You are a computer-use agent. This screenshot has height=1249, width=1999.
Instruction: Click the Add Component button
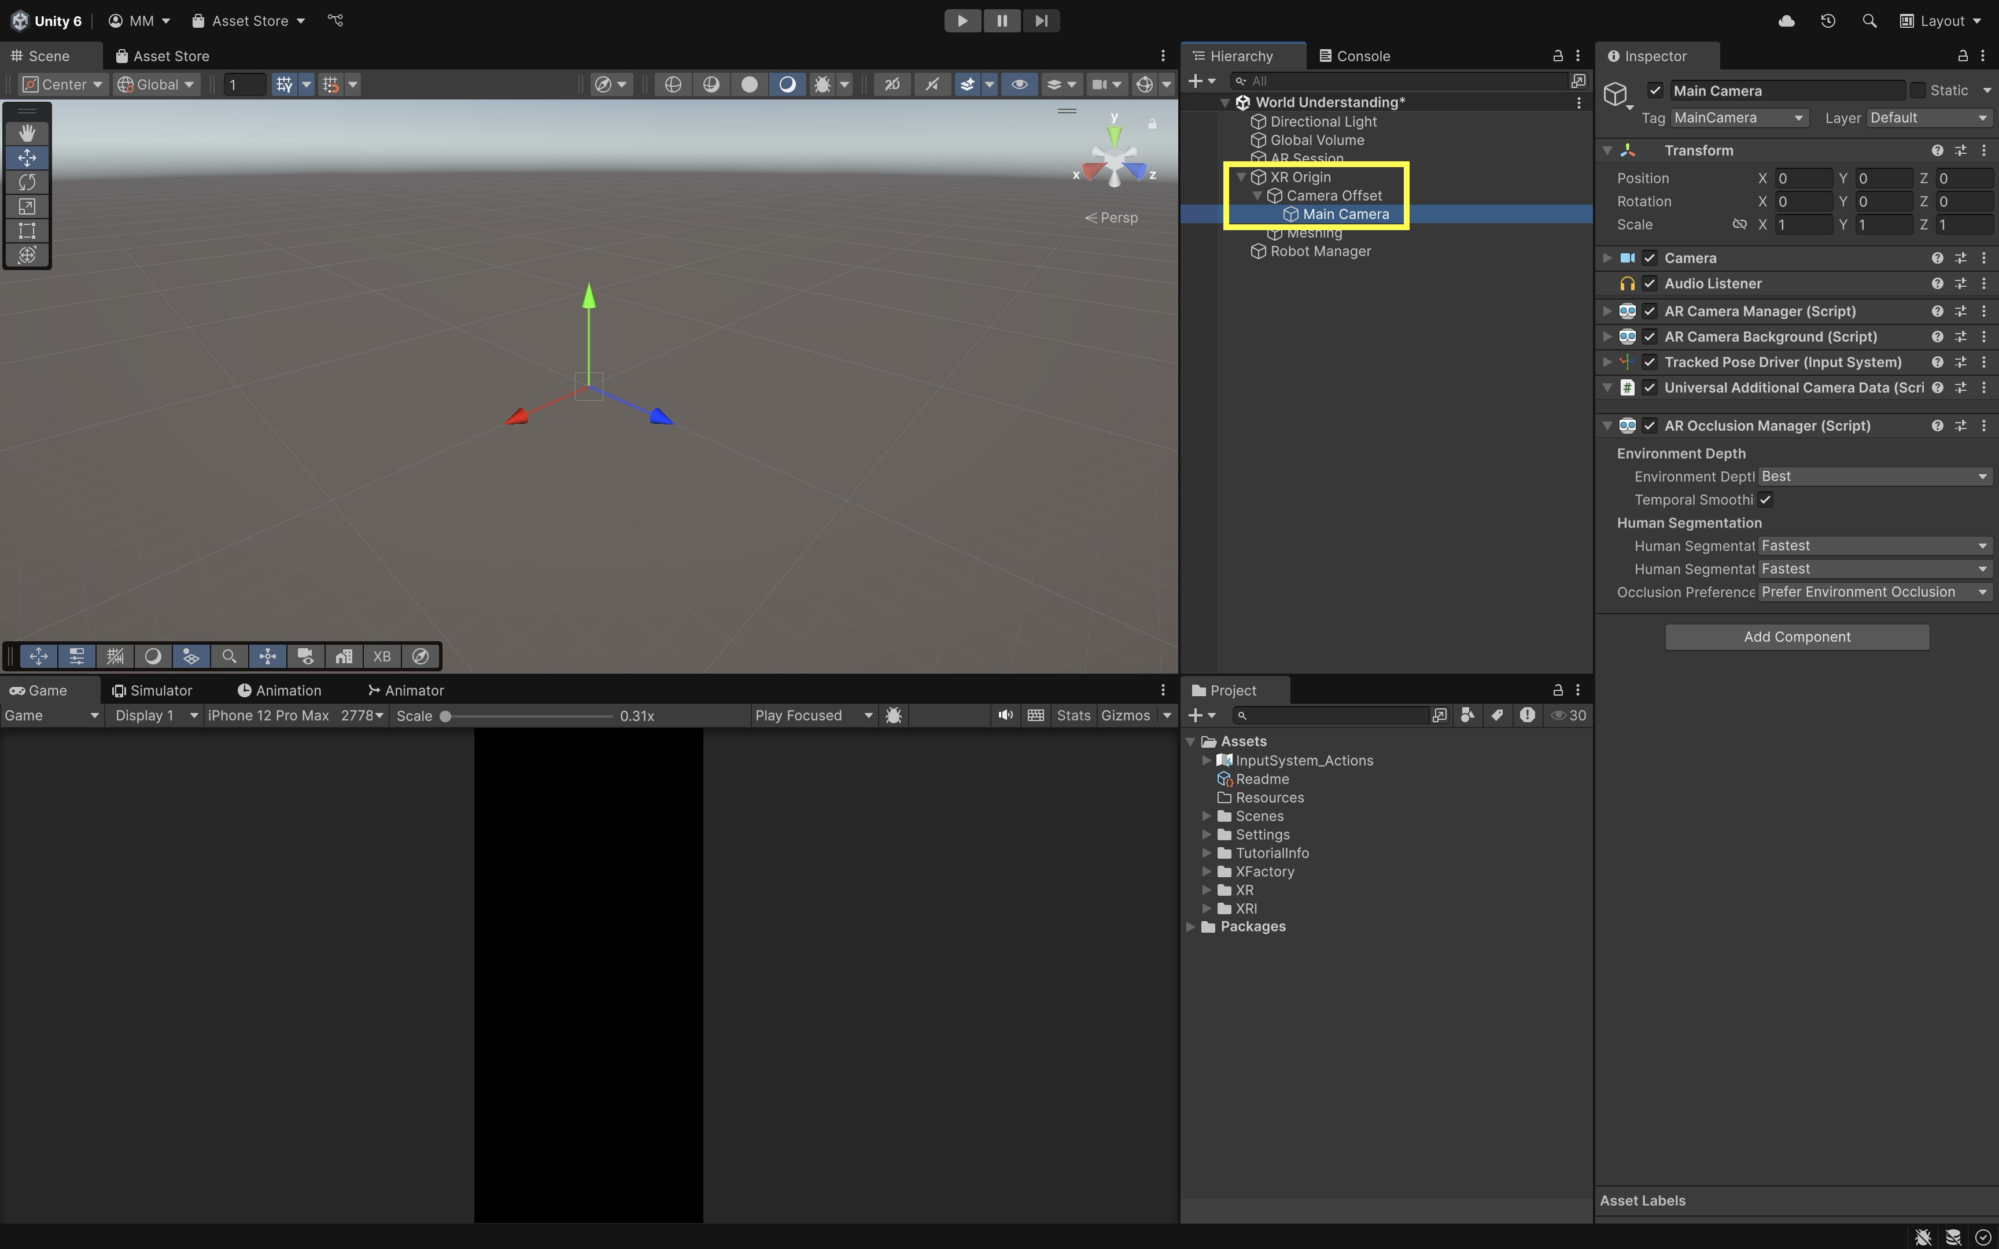coord(1797,637)
